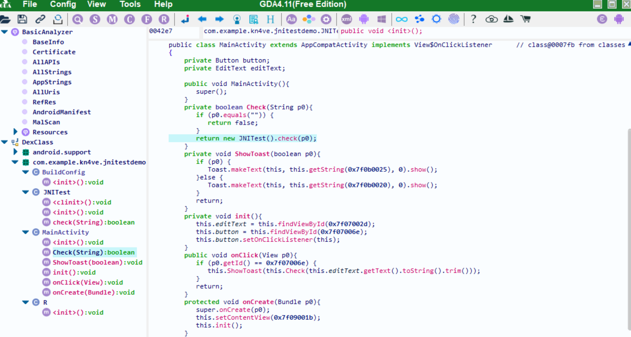The image size is (631, 337).
Task: Click the cloud update icon
Action: 492,19
